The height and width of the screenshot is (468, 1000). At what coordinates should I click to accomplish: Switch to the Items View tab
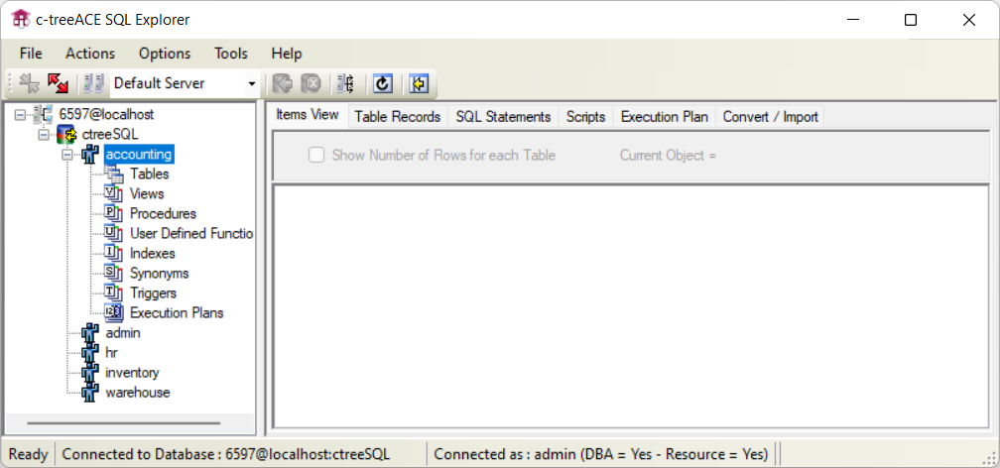308,115
